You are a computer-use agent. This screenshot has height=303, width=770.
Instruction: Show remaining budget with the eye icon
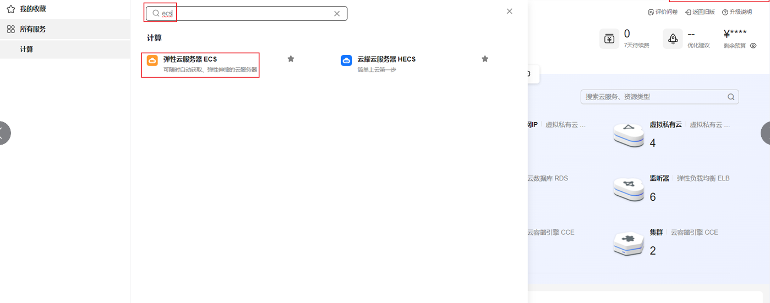click(753, 46)
